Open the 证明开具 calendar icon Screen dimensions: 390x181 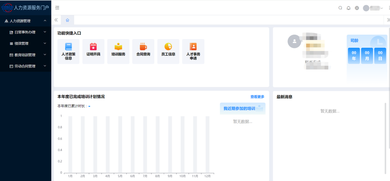(93, 47)
